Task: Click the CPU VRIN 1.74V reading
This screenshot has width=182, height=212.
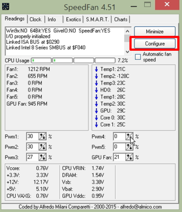Action: click(83, 168)
